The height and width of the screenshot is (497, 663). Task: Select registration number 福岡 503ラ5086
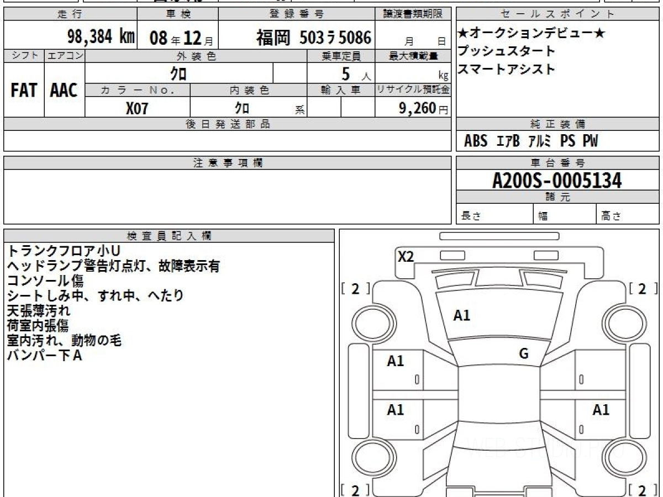(313, 38)
